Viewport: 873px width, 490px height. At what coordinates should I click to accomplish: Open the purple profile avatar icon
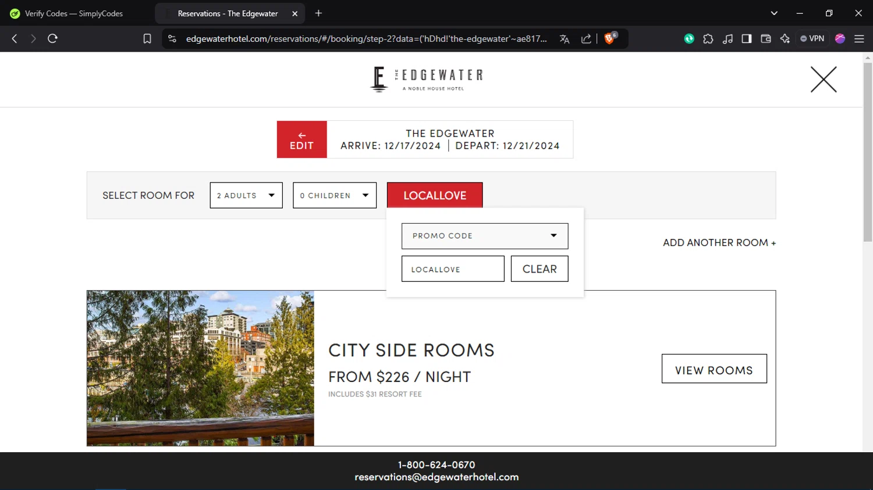click(x=840, y=39)
